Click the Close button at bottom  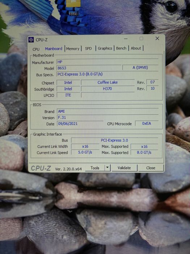[151, 168]
